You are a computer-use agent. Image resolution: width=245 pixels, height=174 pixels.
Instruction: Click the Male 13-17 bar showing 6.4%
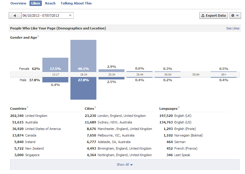pyautogui.click(x=55, y=80)
